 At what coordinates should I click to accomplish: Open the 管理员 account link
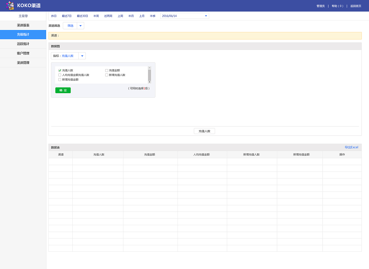[x=321, y=6]
